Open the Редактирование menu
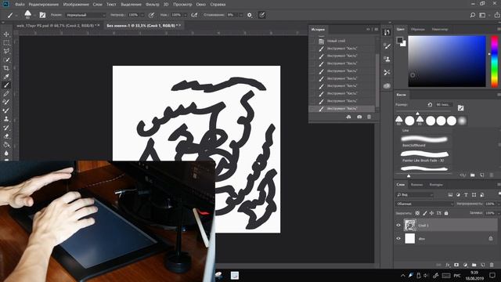The image size is (501, 282). (44, 5)
